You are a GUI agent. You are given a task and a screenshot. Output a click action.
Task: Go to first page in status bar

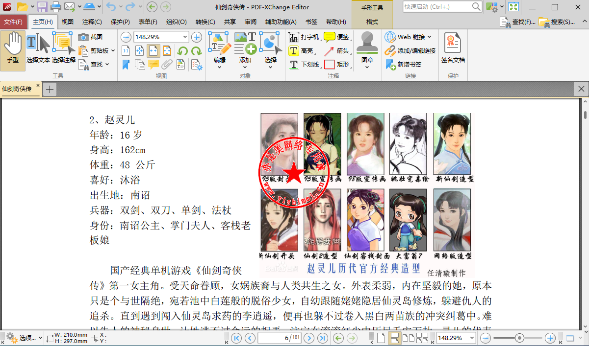coord(236,338)
